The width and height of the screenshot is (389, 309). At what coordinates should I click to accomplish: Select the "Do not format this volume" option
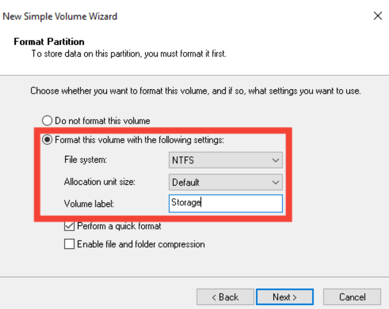pyautogui.click(x=47, y=121)
